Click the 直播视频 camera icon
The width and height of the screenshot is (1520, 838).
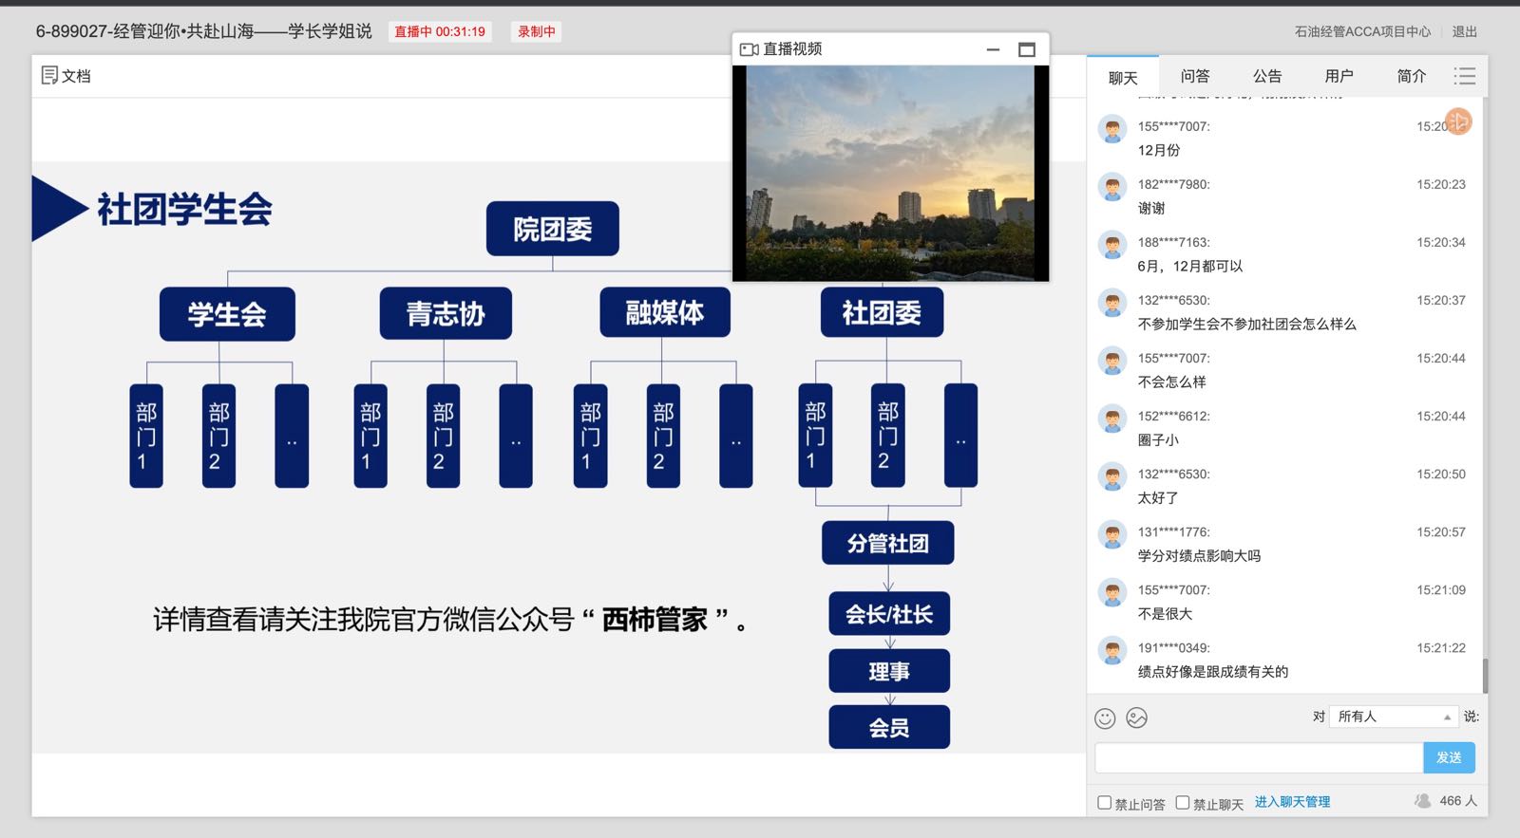coord(749,49)
